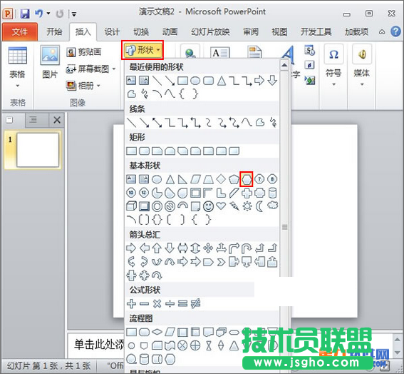Click the Save icon in quick access toolbar

[25, 14]
